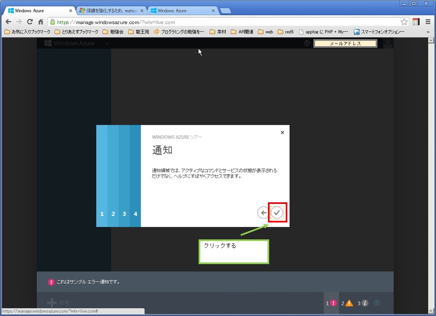Viewport: 436px width, 316px height.
Task: Open the スマートフォンオプション bookmark
Action: (x=379, y=32)
